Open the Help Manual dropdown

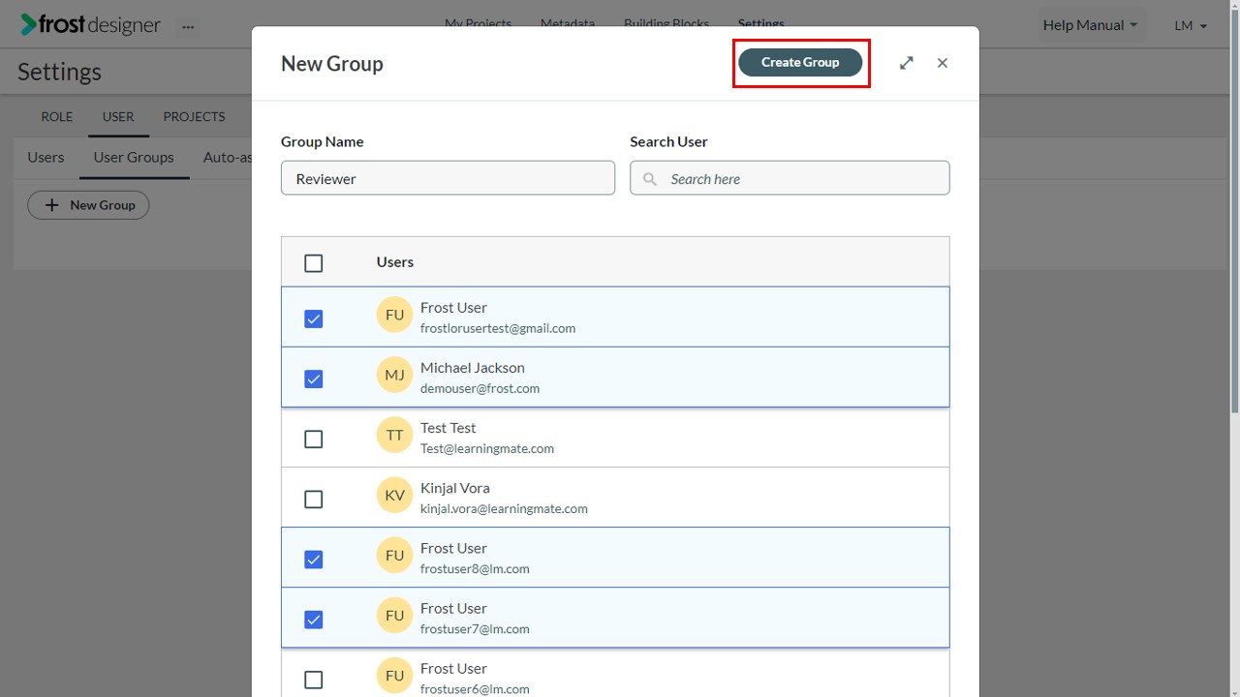1090,25
